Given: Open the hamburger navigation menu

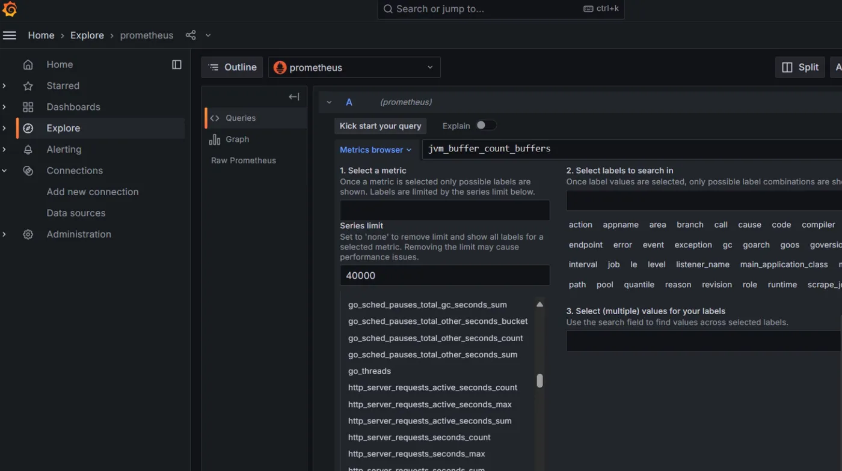Looking at the screenshot, I should (x=10, y=35).
